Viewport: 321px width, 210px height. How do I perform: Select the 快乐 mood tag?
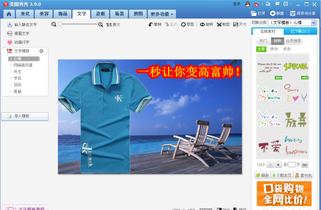(274, 49)
